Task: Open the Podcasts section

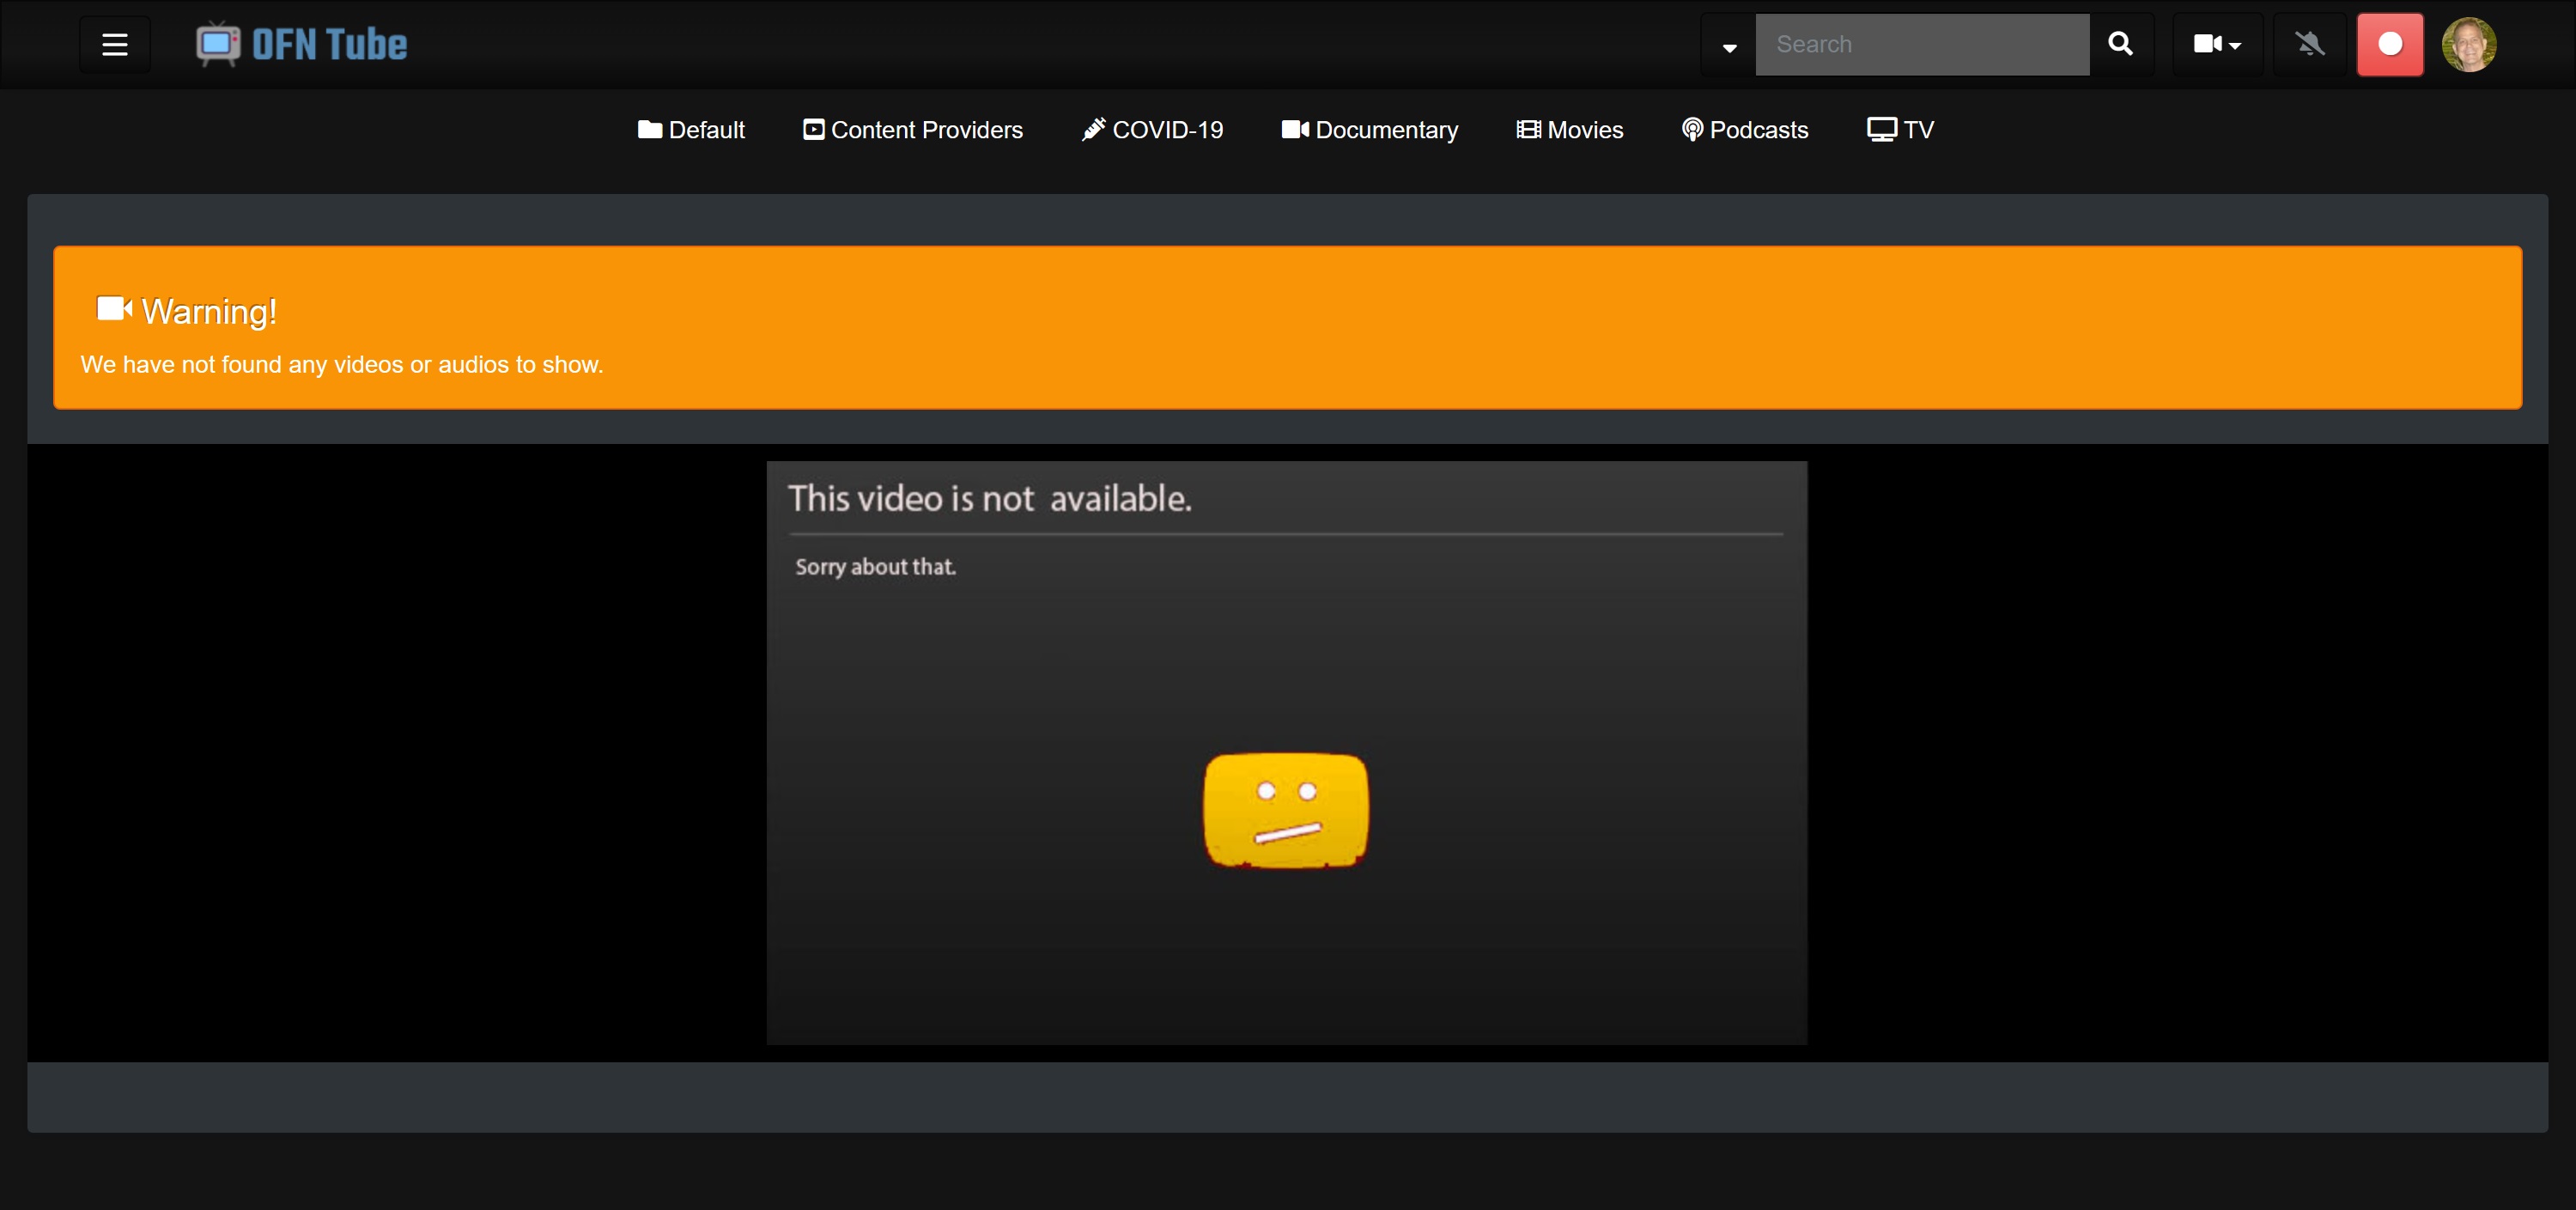Action: [x=1758, y=129]
